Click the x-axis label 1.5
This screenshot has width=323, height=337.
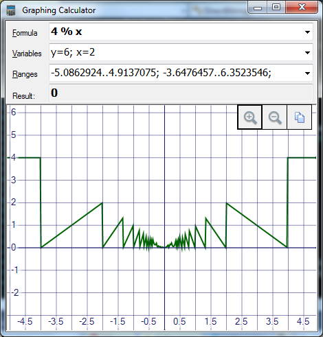tap(210, 321)
